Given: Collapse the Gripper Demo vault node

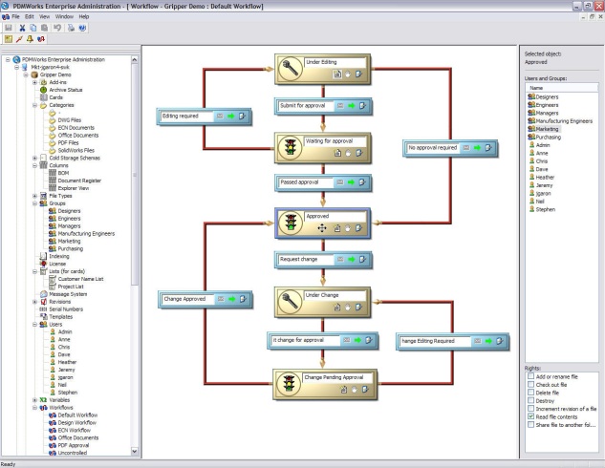Looking at the screenshot, I should point(26,74).
